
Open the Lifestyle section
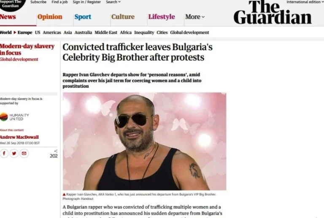[162, 17]
